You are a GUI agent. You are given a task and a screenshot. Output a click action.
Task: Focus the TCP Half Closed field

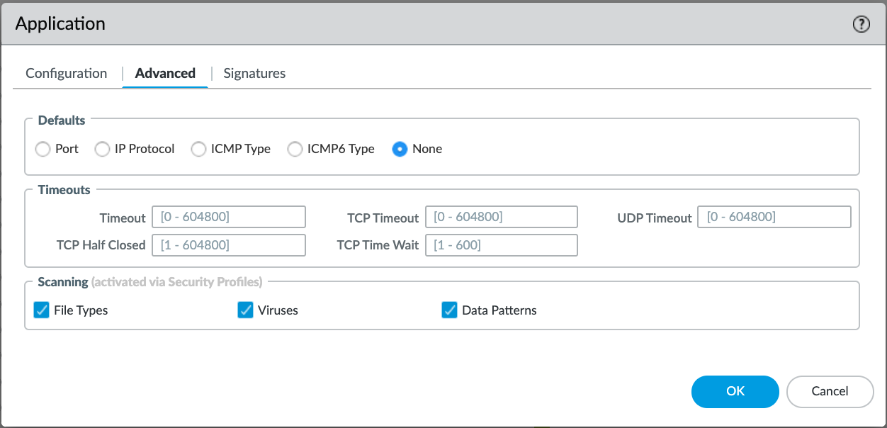coord(229,245)
